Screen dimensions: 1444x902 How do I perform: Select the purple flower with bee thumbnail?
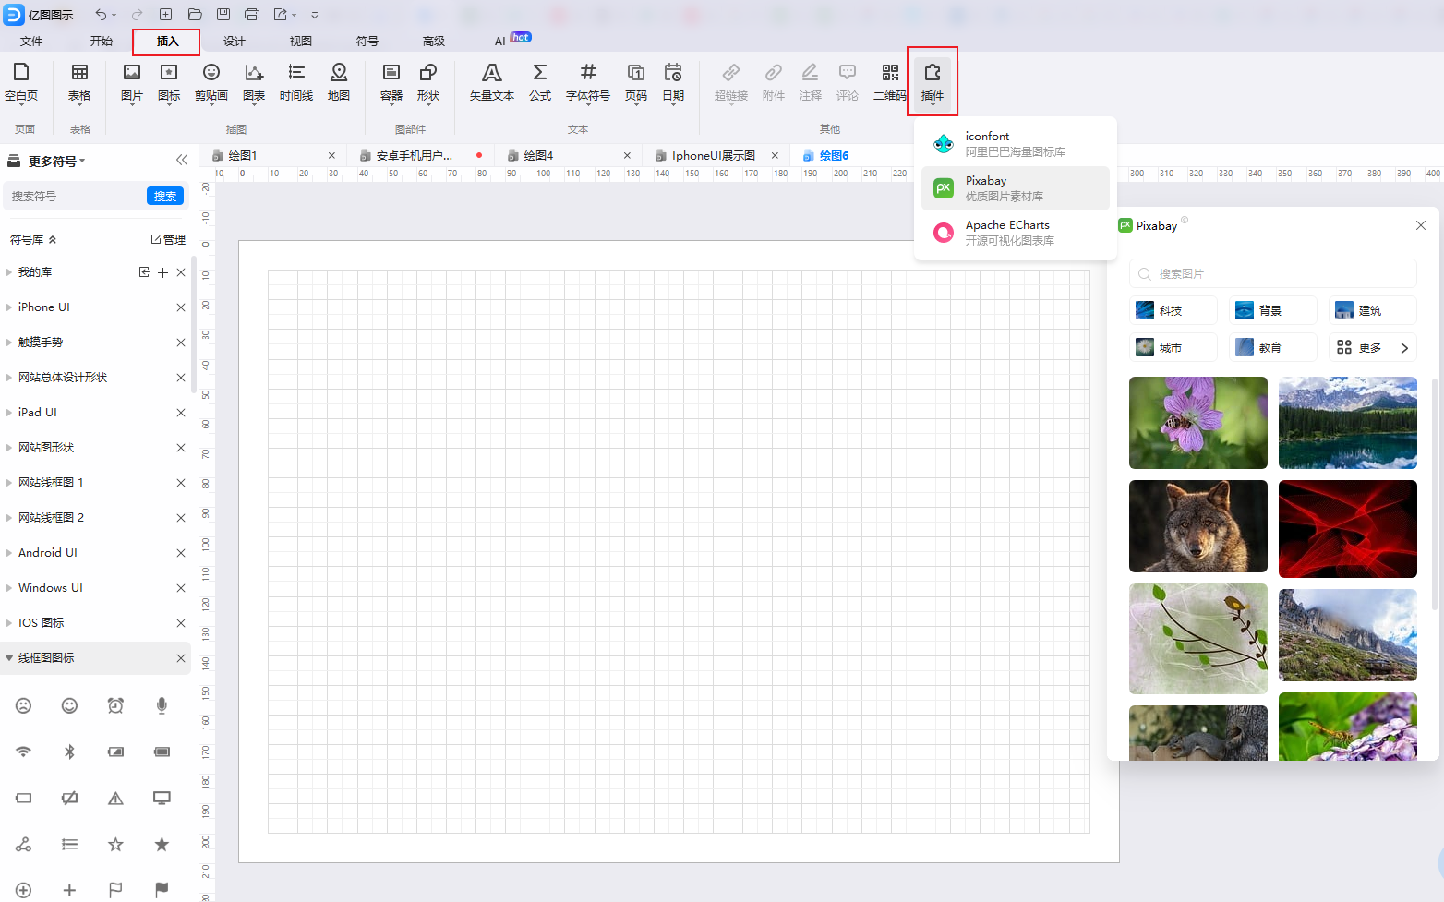pyautogui.click(x=1198, y=423)
